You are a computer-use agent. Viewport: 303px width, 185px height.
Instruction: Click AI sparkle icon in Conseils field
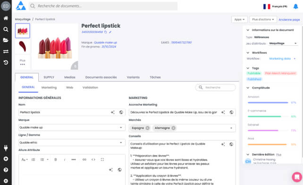[223, 144]
